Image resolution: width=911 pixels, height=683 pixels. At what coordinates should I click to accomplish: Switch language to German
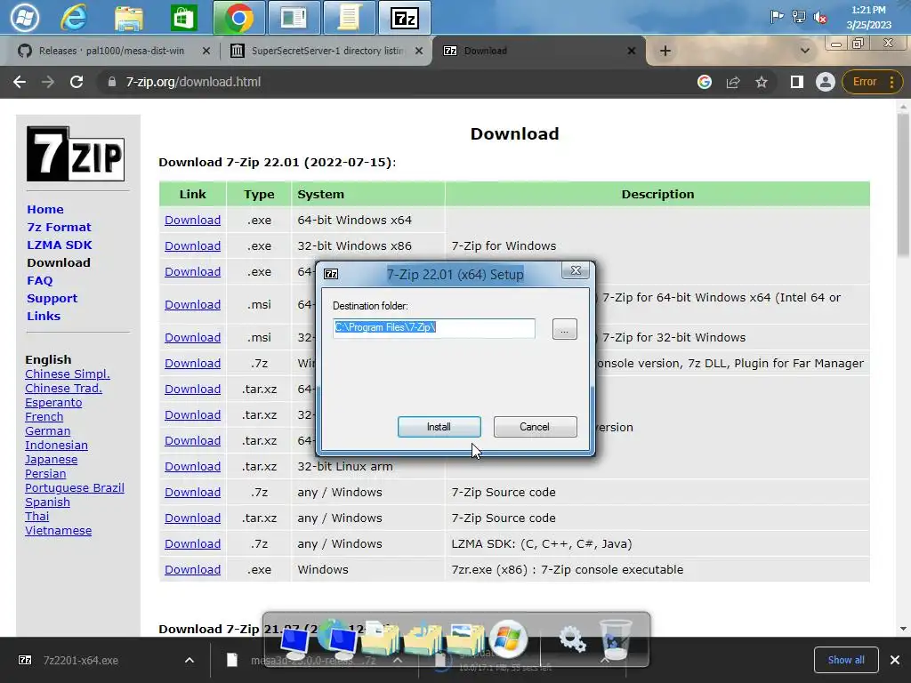click(48, 431)
